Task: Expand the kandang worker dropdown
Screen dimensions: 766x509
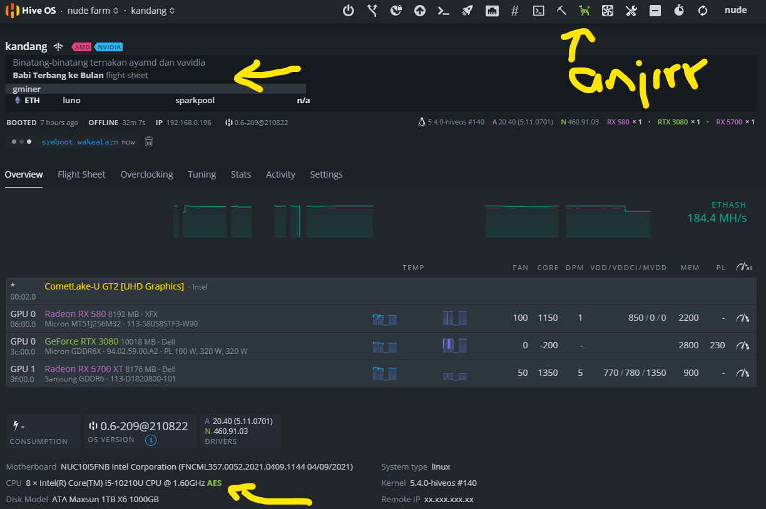Action: click(x=153, y=11)
